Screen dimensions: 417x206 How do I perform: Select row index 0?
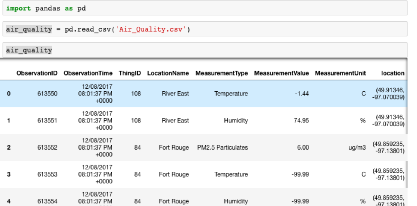click(x=9, y=93)
